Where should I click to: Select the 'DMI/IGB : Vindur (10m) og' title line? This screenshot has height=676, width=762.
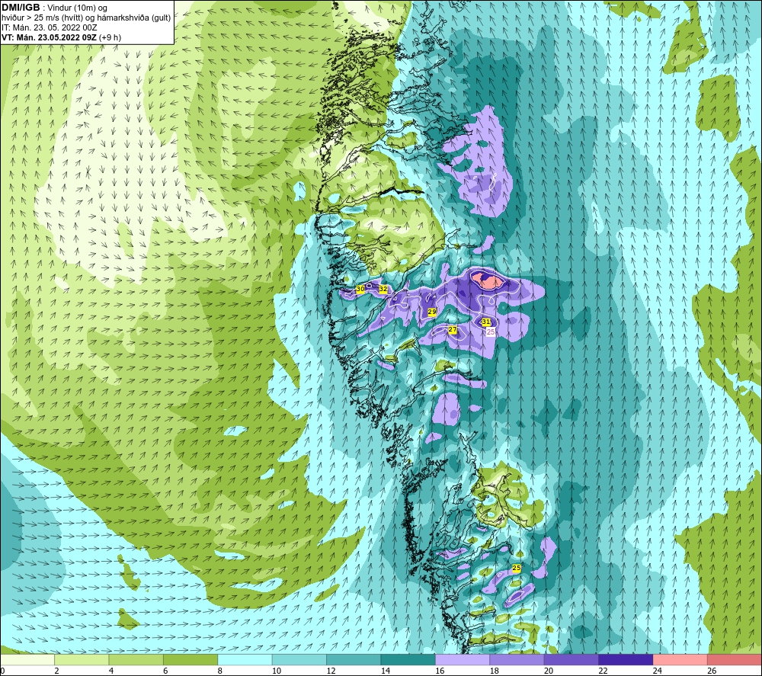pos(55,8)
